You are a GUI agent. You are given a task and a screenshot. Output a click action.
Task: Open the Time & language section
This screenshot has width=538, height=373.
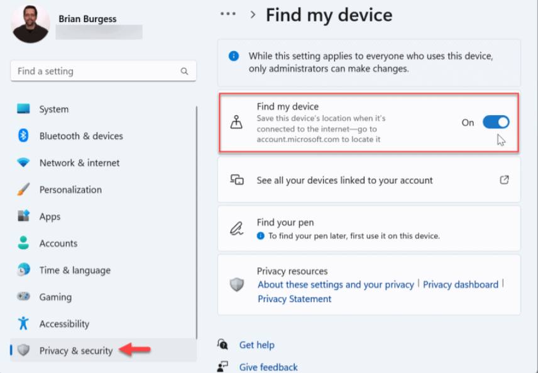click(x=74, y=270)
